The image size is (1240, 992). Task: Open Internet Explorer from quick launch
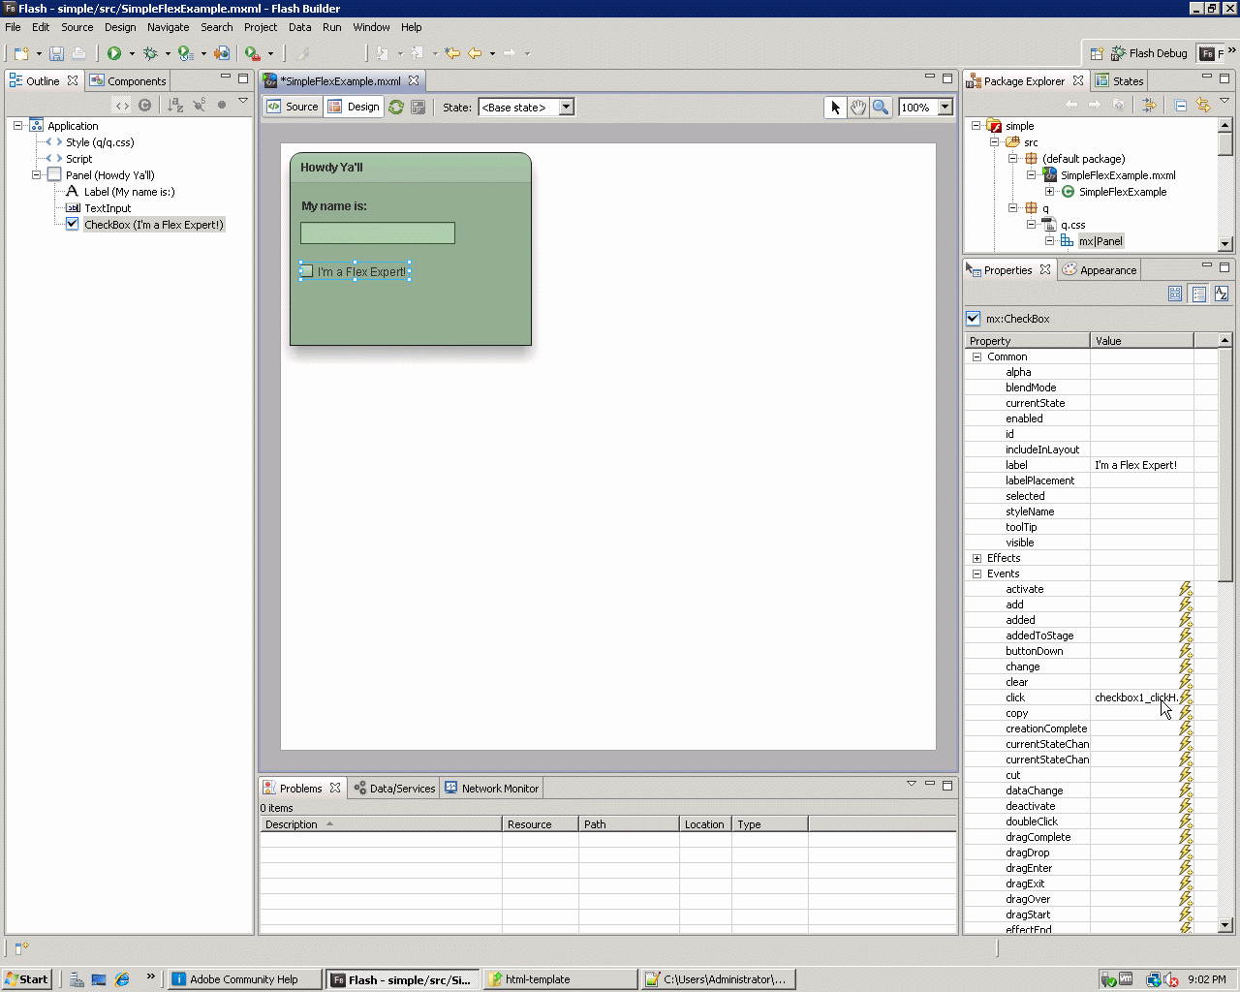(x=122, y=979)
